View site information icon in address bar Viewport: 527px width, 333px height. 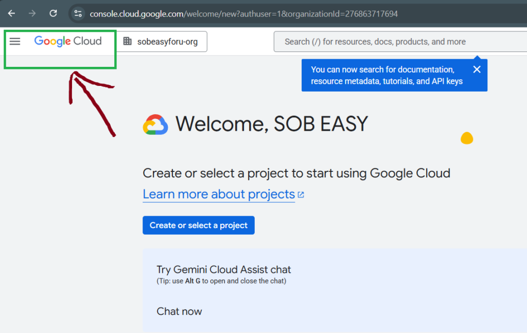78,14
